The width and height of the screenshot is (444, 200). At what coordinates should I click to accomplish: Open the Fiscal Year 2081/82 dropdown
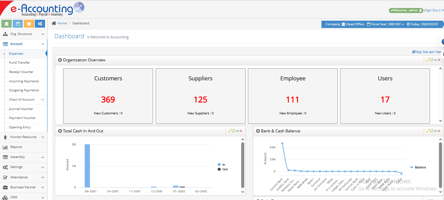[386, 24]
